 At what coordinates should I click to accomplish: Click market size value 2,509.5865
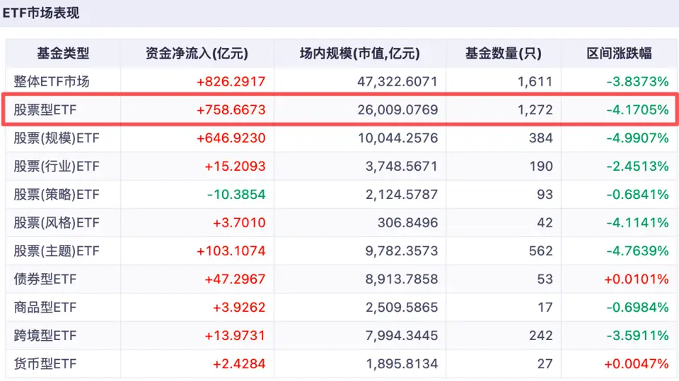[x=402, y=307]
